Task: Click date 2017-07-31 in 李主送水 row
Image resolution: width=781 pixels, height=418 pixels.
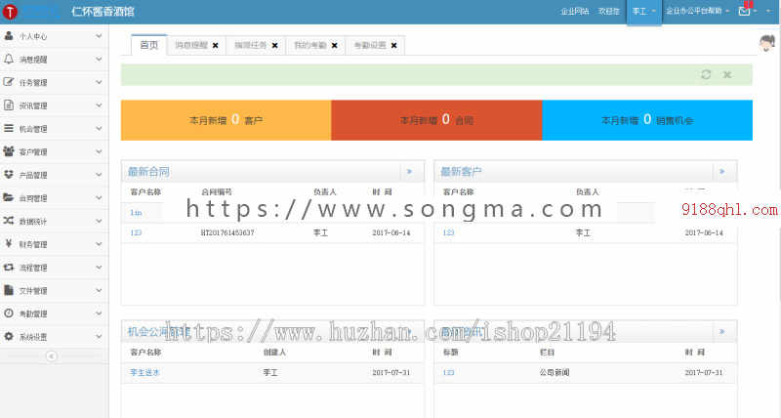Action: 391,372
